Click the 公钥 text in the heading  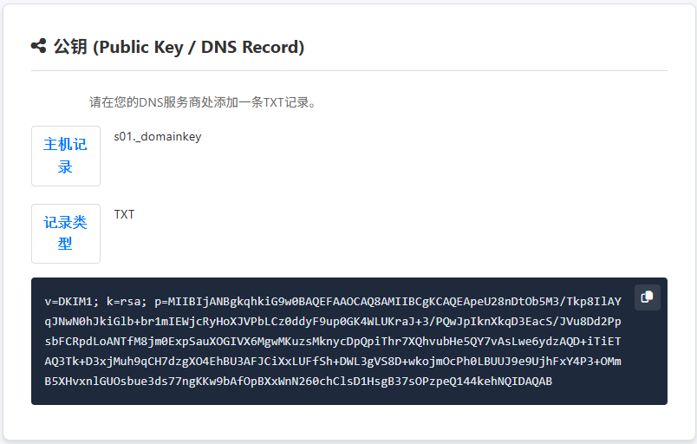click(x=70, y=47)
